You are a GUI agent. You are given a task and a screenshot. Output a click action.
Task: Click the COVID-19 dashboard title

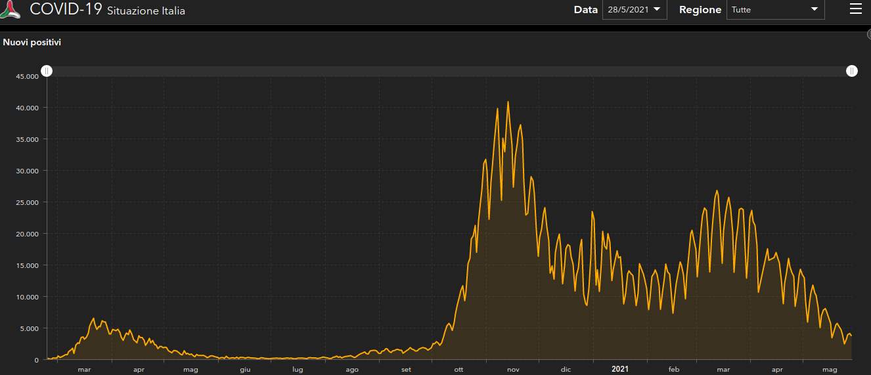click(x=66, y=10)
